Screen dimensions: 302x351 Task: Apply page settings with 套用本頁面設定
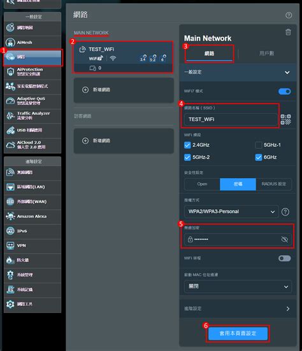click(x=238, y=334)
